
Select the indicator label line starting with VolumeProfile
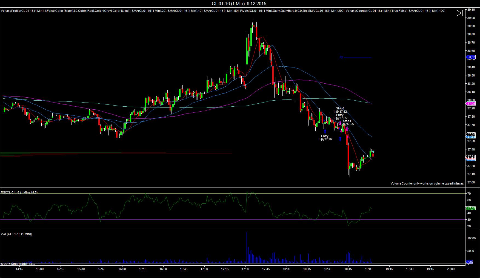pos(223,11)
